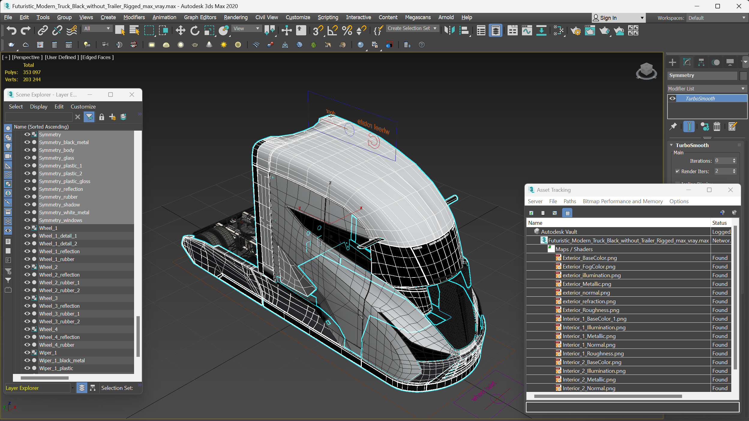Screen dimensions: 749x421
Task: Select the Wheel_2_rubber_1 tree item
Action: click(59, 283)
